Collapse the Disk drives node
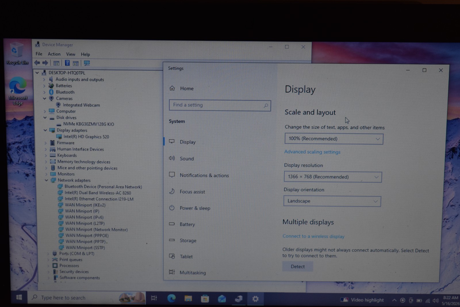 point(45,117)
